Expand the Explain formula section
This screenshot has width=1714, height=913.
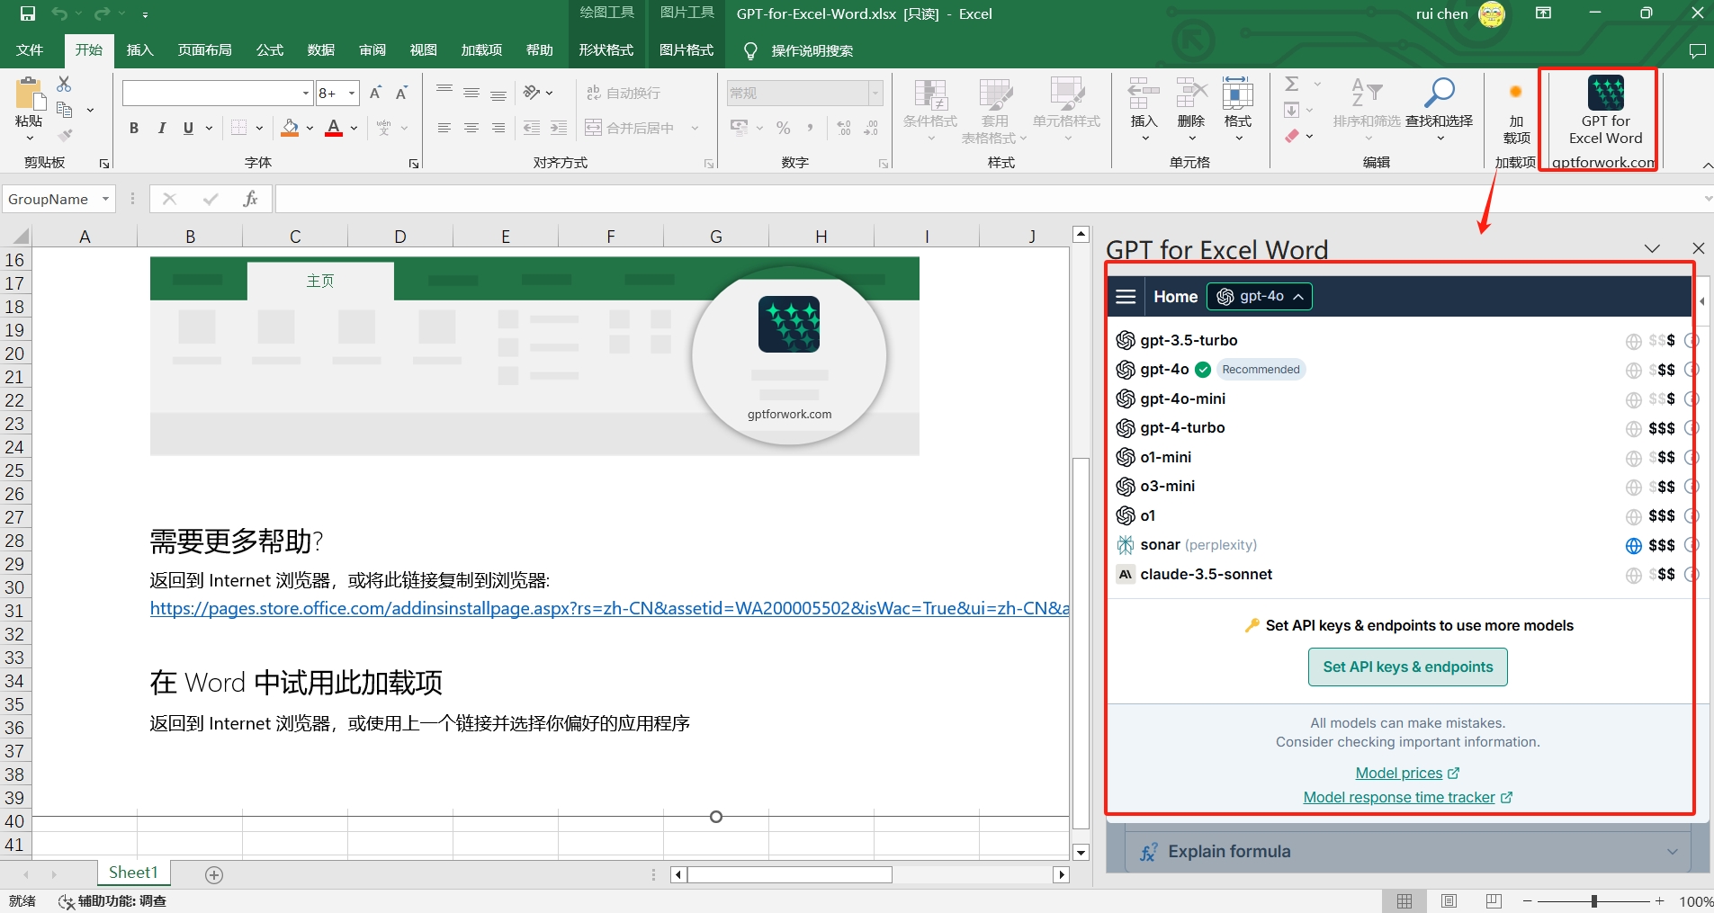1407,852
